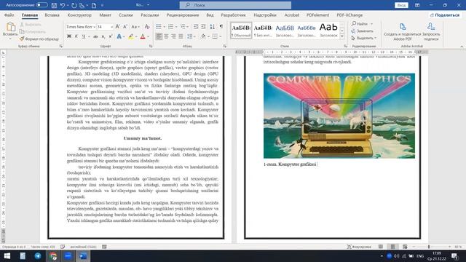Apply the yellow text highlight color
The image size is (466, 262).
[x=131, y=36]
